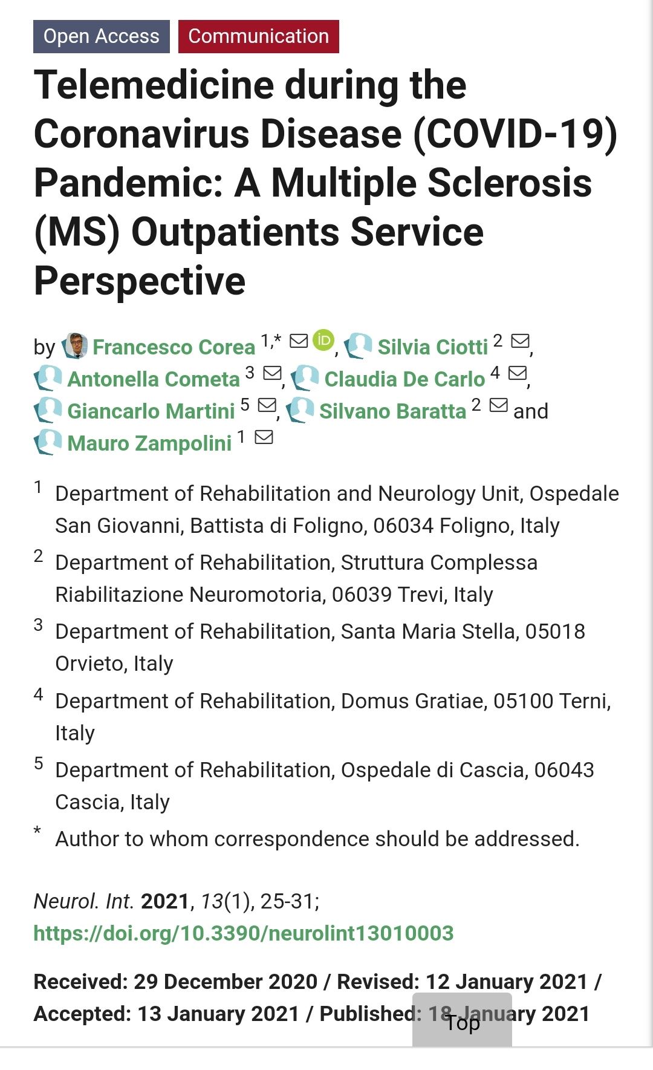Click email envelope beside Silvia Ciotti
653x1070 pixels.
[x=520, y=341]
